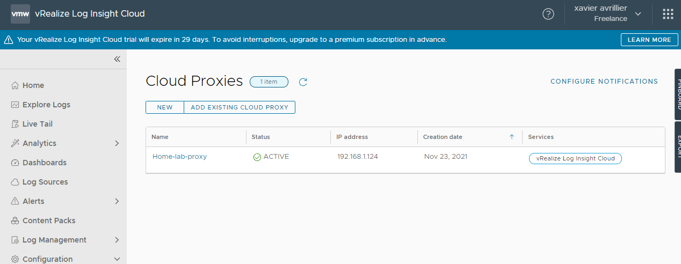Click the Log Sources cloud icon
The height and width of the screenshot is (264, 681).
pos(15,182)
